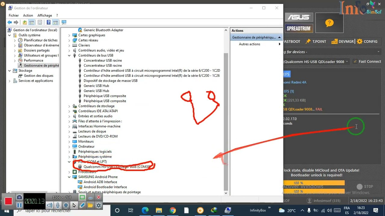Viewport: 385px width, 216px height.
Task: Open the ? help menu
Action: tap(57, 15)
